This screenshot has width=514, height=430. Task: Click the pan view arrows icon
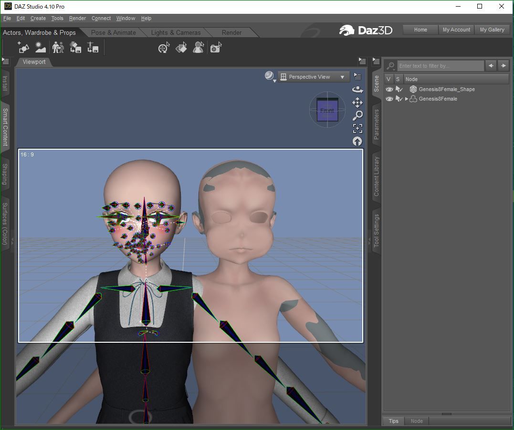click(357, 102)
